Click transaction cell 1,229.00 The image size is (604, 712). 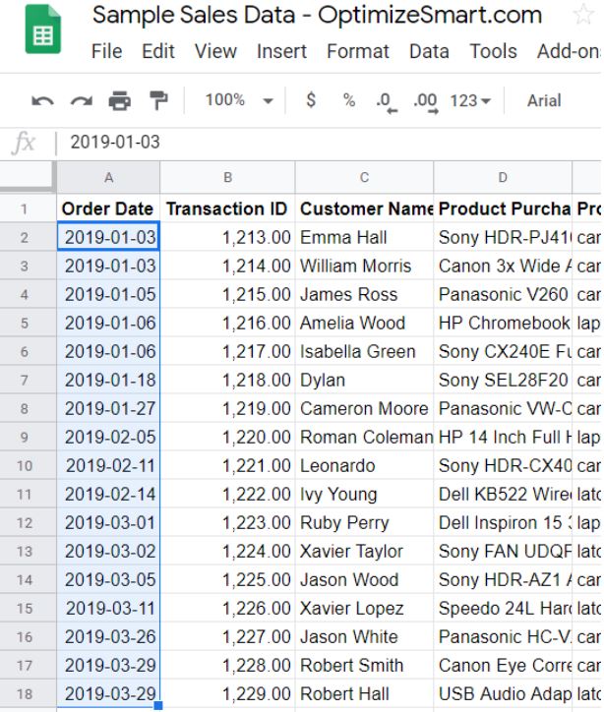pos(227,694)
